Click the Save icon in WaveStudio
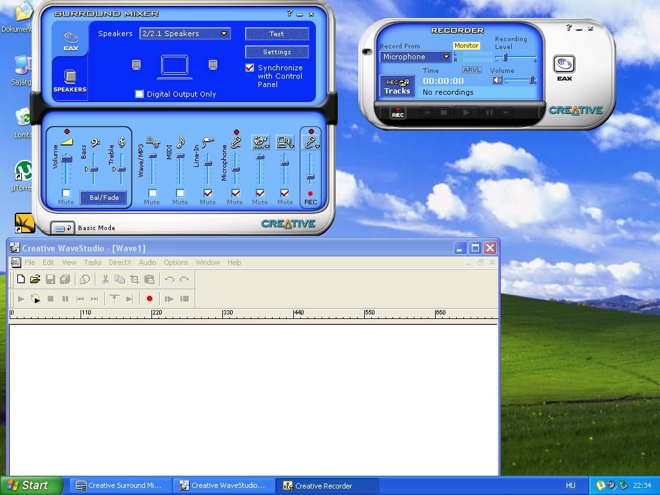 coord(50,279)
